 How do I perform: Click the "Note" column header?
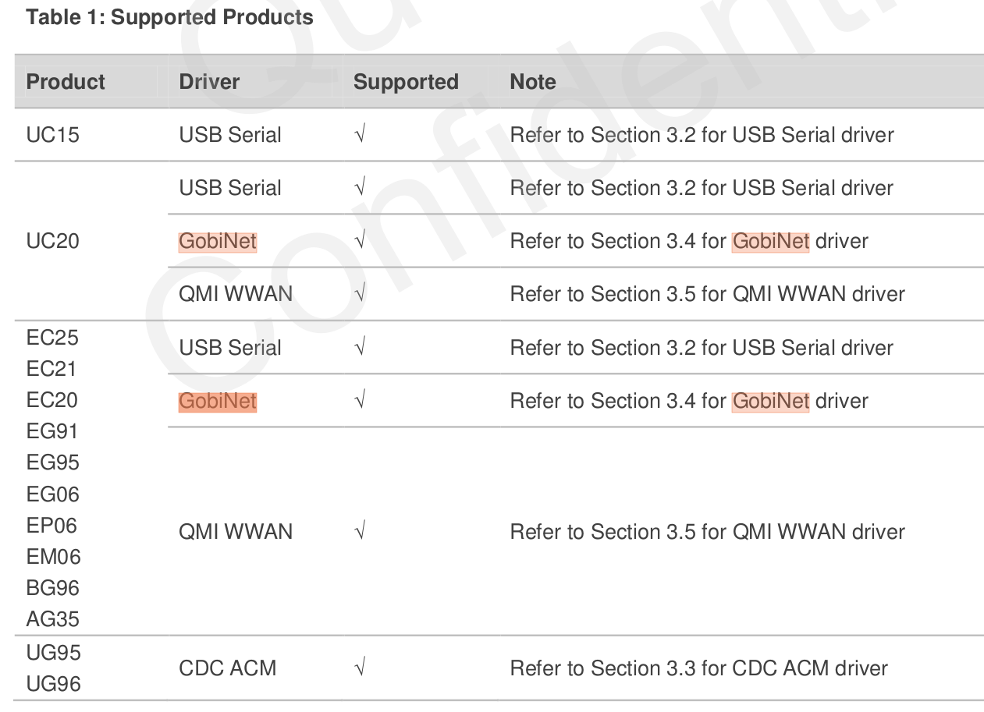click(533, 82)
